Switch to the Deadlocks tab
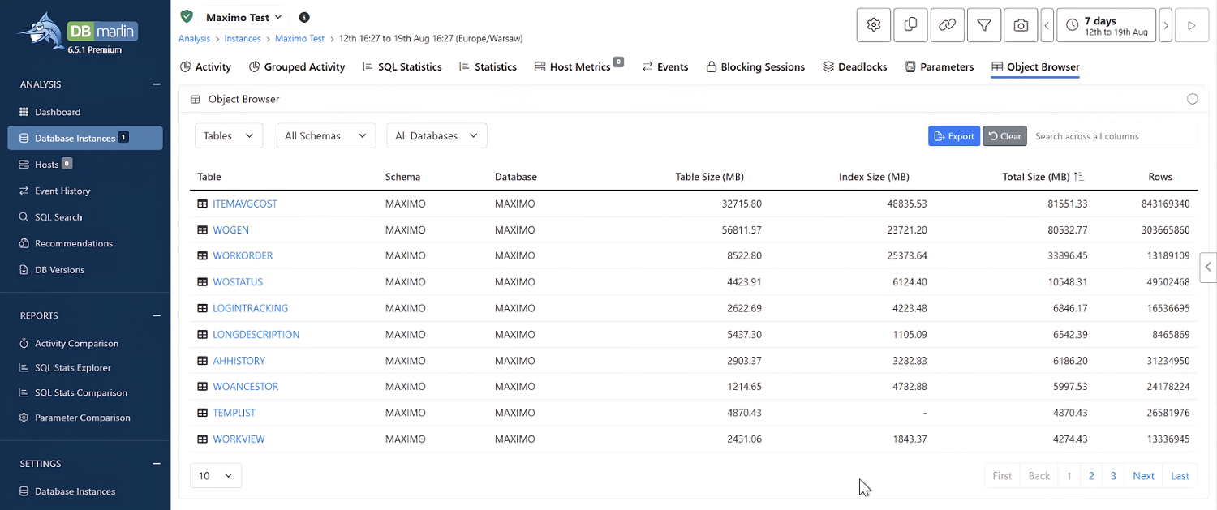1217x510 pixels. 854,67
